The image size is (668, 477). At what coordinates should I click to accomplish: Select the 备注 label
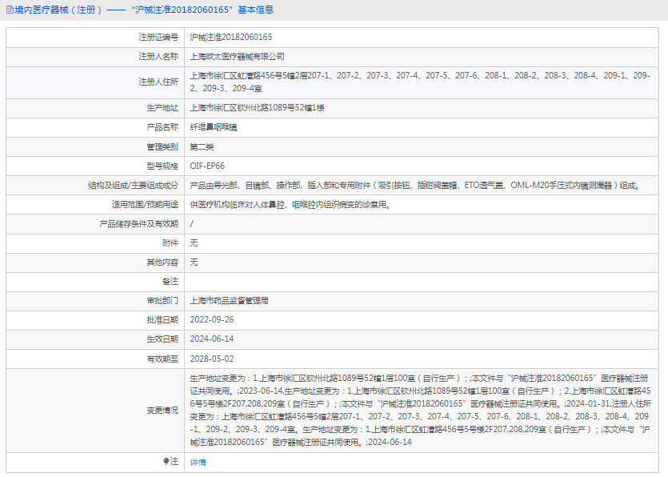(x=170, y=282)
